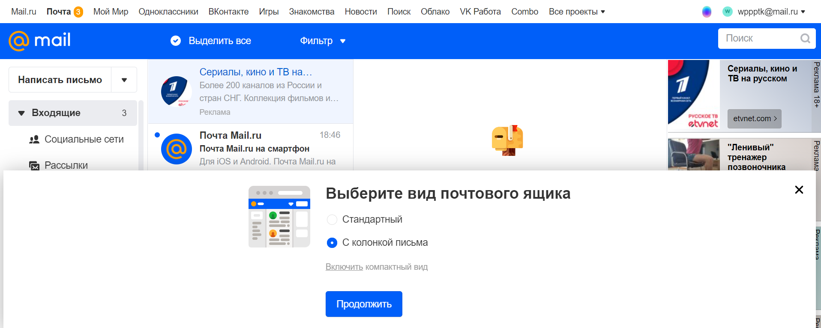Image resolution: width=821 pixels, height=328 pixels.
Task: Open ВКонтакте from top bar
Action: [x=228, y=12]
